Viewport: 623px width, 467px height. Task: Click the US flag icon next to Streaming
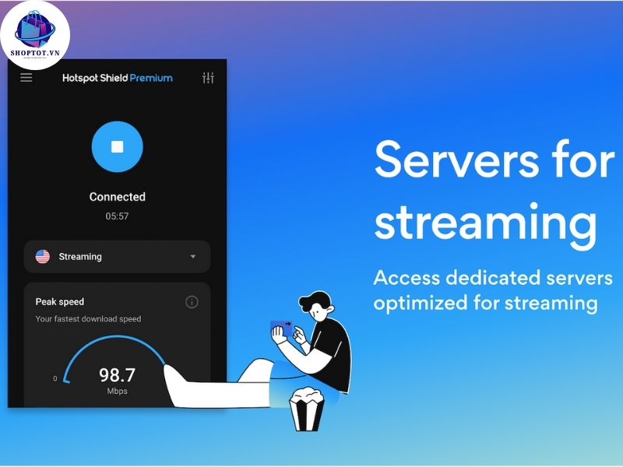point(43,257)
